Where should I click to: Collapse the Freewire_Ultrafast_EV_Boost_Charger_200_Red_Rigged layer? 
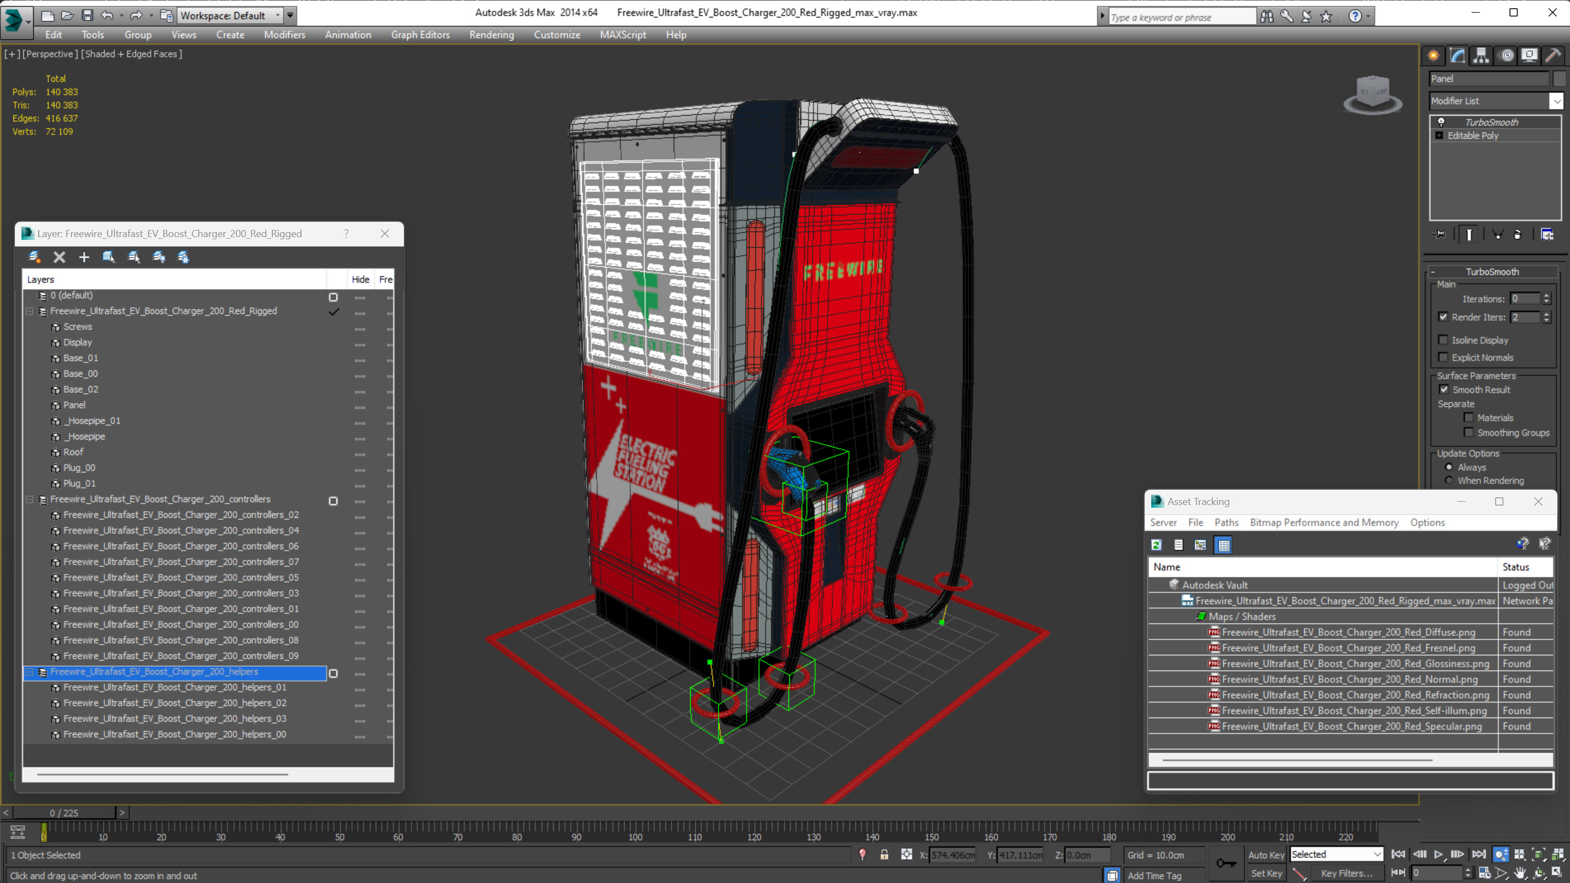[29, 311]
